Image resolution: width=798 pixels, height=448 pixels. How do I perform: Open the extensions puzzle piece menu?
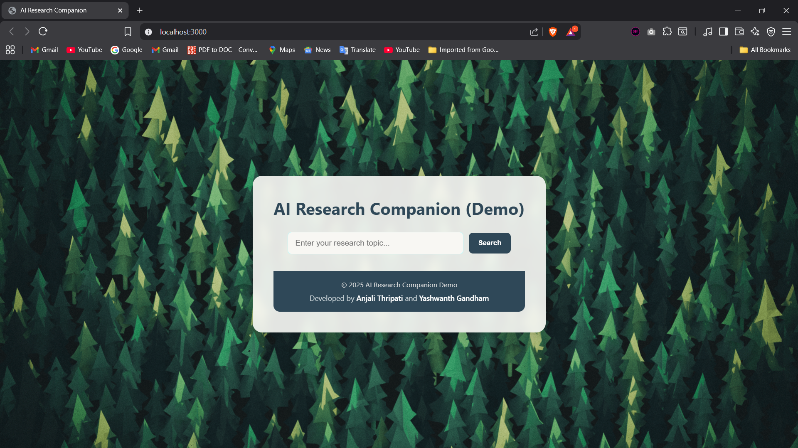[x=667, y=32]
